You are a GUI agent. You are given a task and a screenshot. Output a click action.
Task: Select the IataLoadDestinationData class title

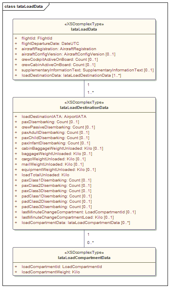coord(84,108)
